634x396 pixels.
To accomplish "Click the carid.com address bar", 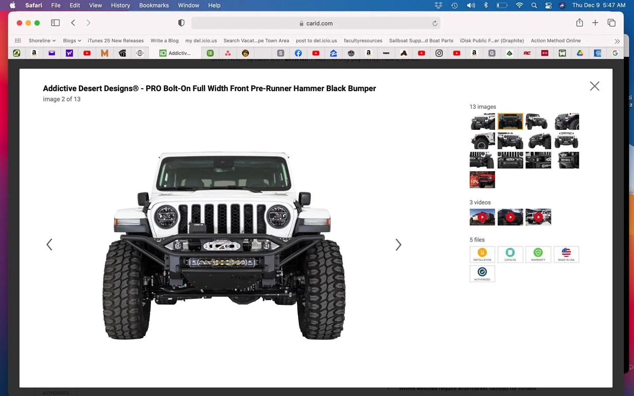I will [x=316, y=23].
